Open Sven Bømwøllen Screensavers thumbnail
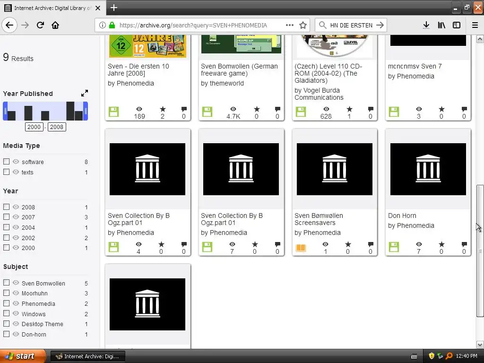 click(x=334, y=169)
